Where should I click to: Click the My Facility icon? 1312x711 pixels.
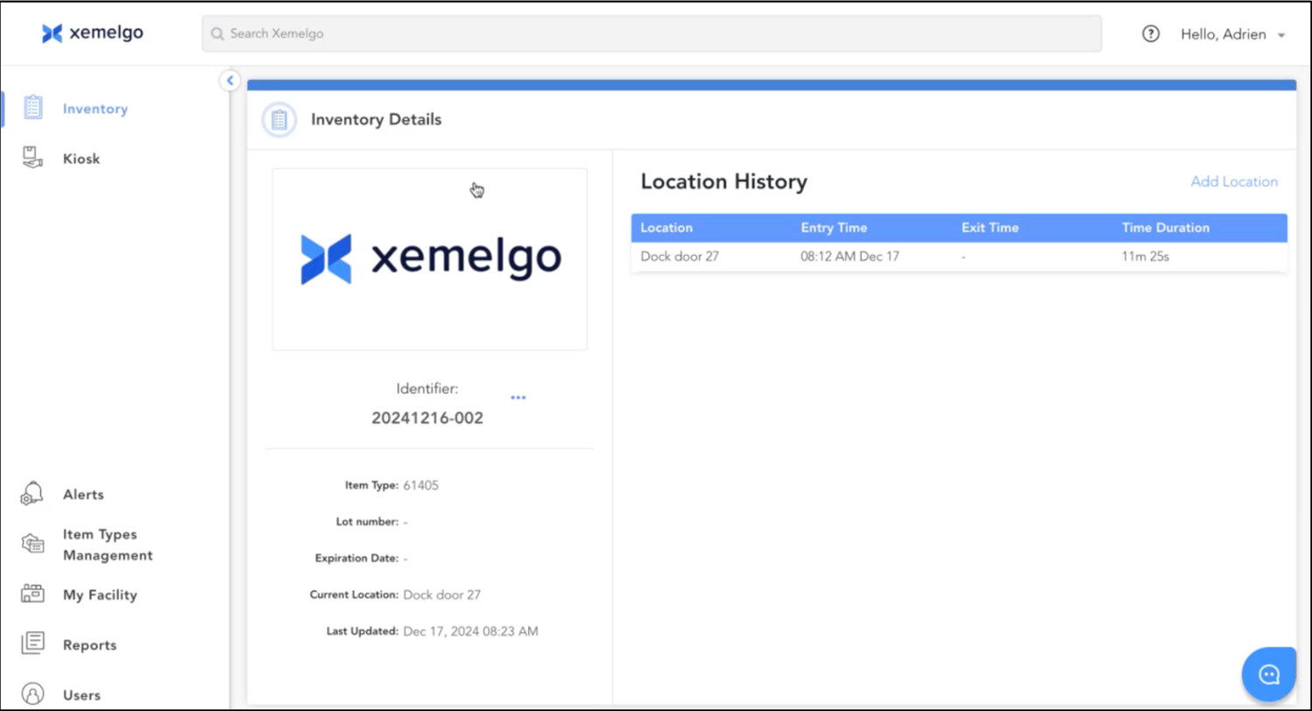click(x=32, y=595)
